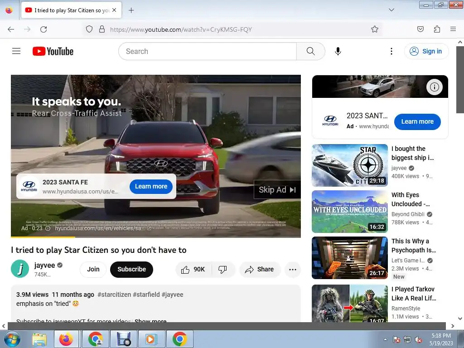Expand the list all tabs chevron
Viewport: 464px width, 348px height.
click(x=391, y=10)
